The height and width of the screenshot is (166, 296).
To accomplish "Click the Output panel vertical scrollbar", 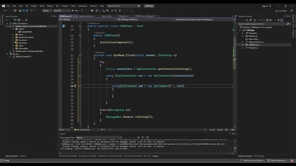I will (235, 146).
